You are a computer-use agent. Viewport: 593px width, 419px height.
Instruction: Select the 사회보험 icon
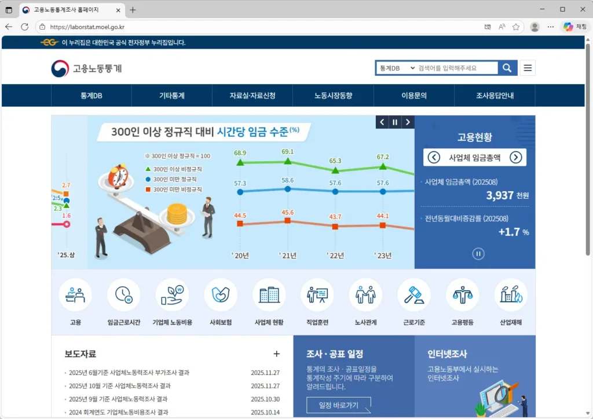[x=221, y=296]
